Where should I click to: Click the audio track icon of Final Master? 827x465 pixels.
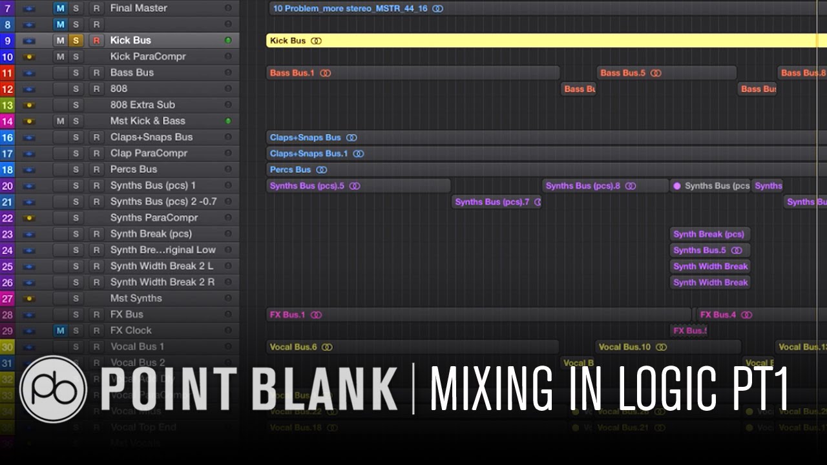(x=28, y=8)
